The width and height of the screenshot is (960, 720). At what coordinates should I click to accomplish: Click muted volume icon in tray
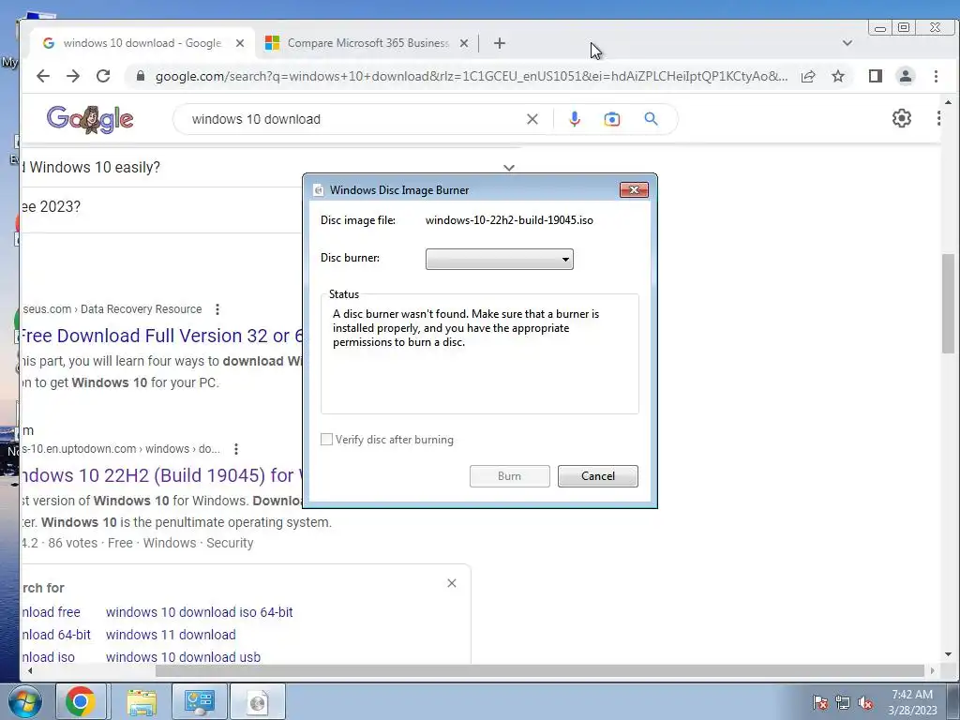tap(865, 702)
